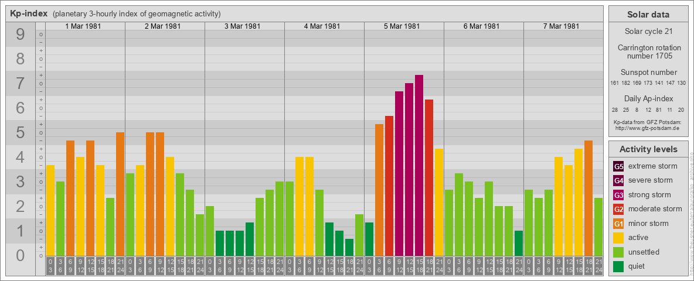
Task: Click the 'minor storm' legend label
Action: tap(648, 223)
